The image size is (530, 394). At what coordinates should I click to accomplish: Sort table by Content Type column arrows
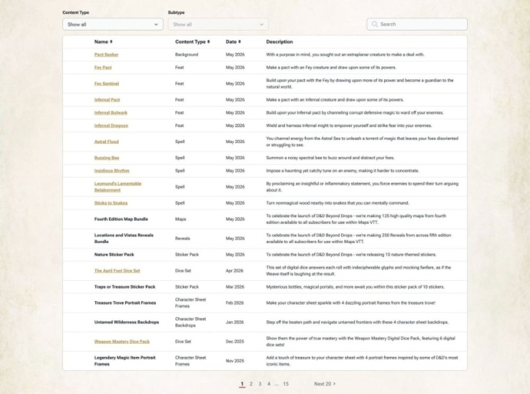208,42
